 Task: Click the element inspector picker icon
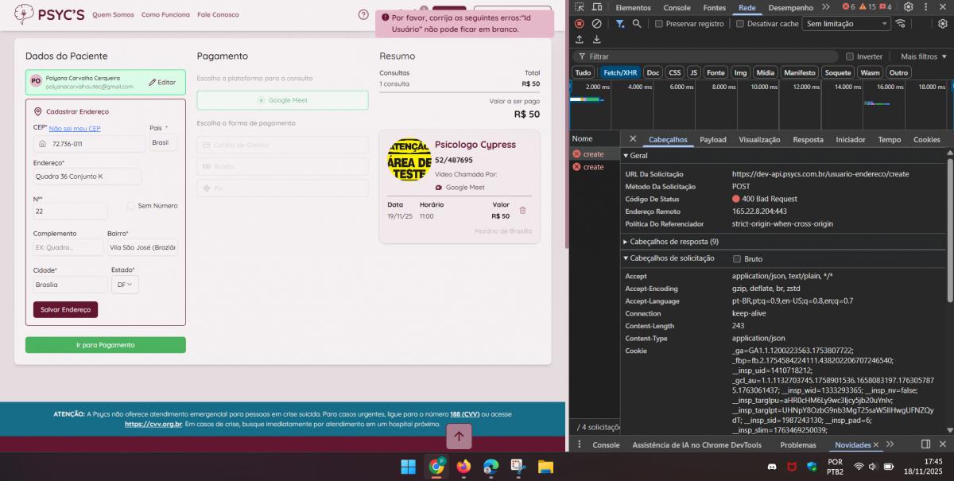click(x=580, y=7)
